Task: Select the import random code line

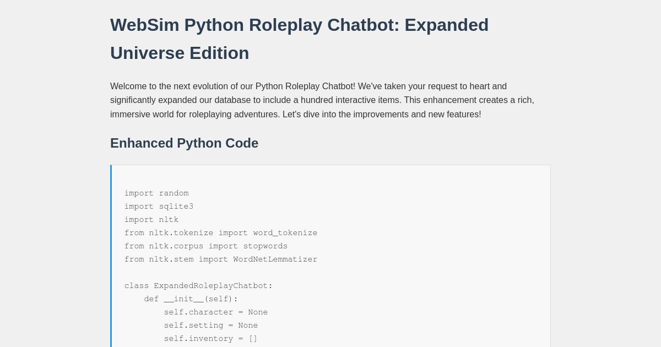Action: pyautogui.click(x=156, y=193)
